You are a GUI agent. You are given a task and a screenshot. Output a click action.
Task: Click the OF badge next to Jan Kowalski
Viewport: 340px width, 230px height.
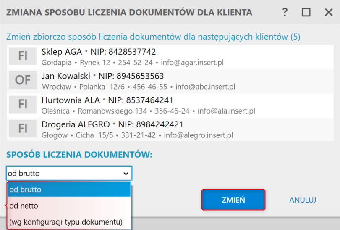(23, 80)
